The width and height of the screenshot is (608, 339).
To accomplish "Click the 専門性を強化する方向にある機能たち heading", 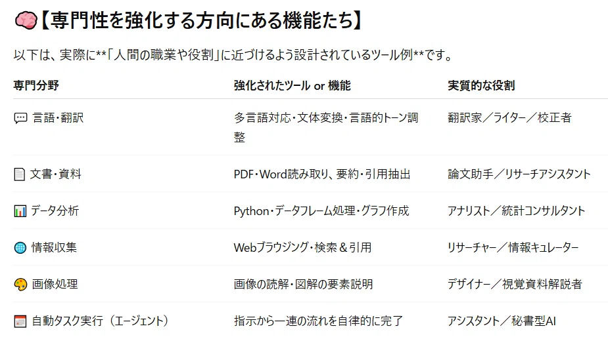I will click(x=201, y=20).
